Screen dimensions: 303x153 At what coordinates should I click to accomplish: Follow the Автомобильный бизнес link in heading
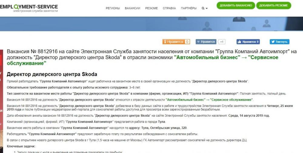[x=206, y=58]
